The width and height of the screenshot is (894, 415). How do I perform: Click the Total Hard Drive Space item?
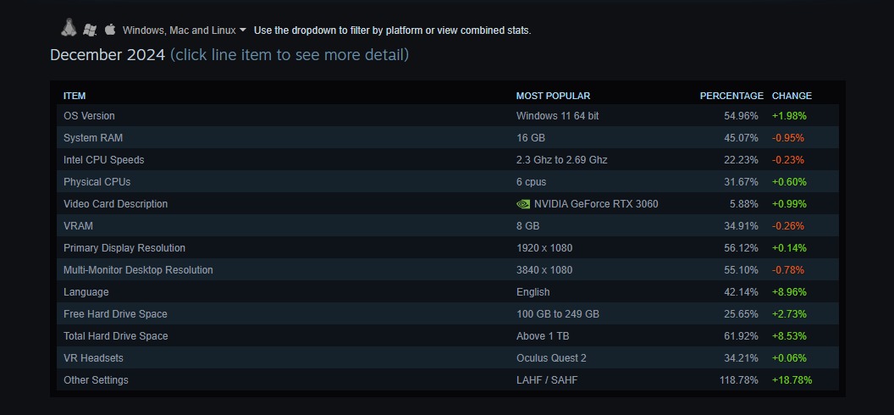448,336
